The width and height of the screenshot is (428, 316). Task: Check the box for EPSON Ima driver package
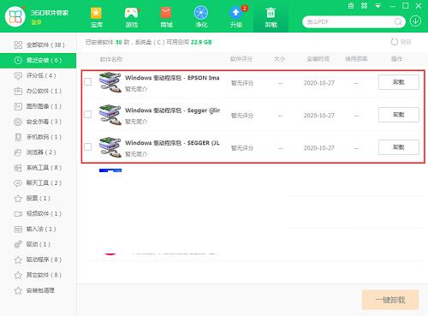[x=88, y=82]
